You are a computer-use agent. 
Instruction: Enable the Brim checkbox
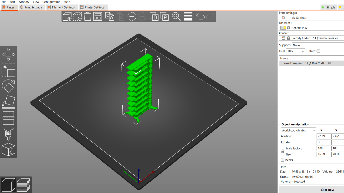point(318,51)
